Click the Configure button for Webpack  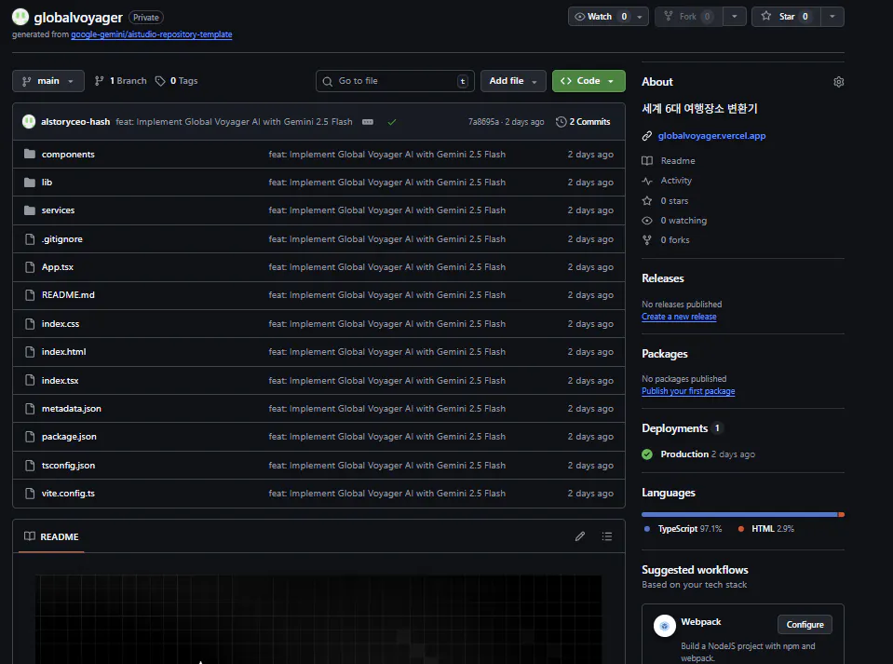tap(805, 625)
